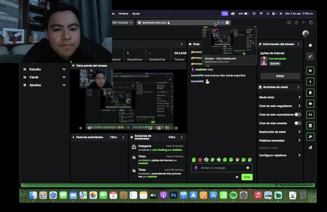This screenshot has height=212, width=327.
Task: Click the pencil edit-layout icon in right sidebar
Action: click(310, 56)
